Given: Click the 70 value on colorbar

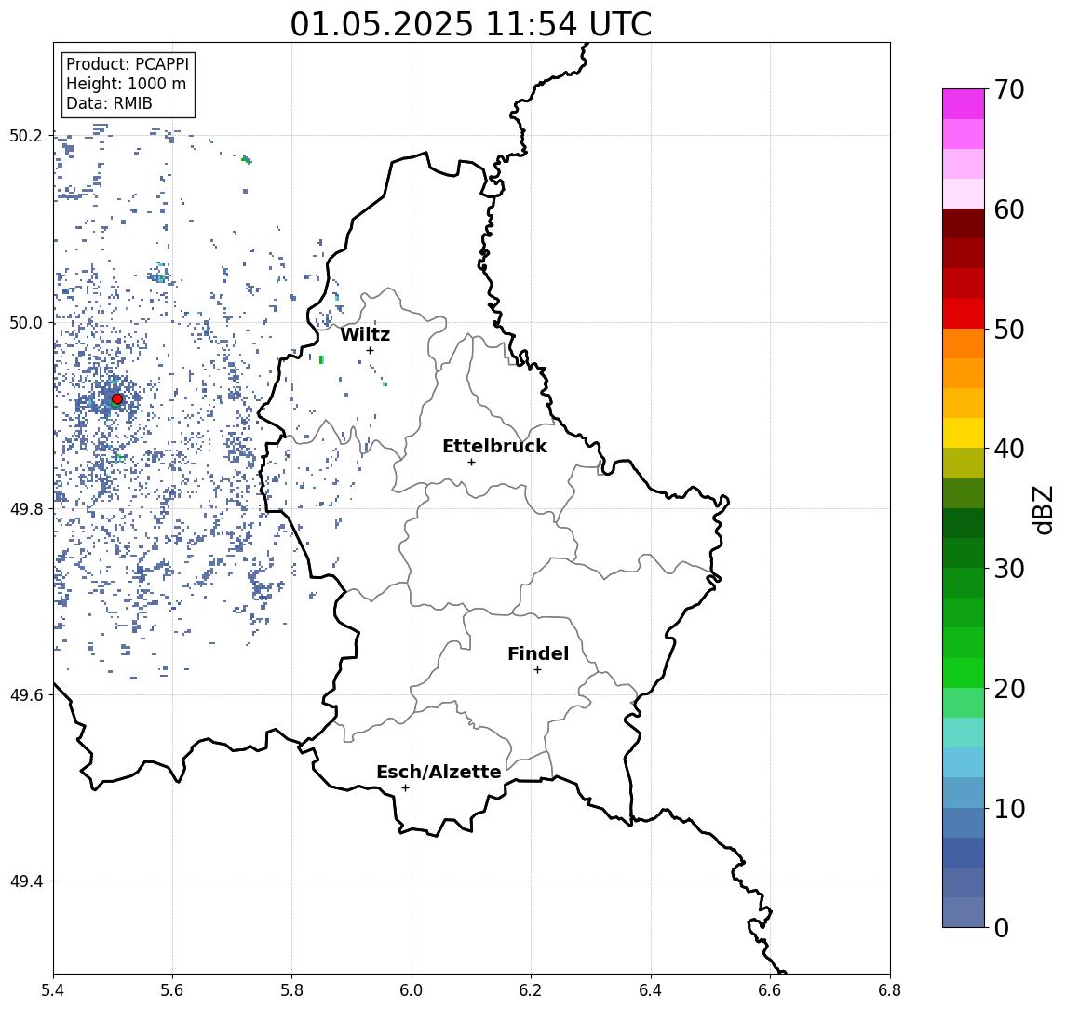Looking at the screenshot, I should pos(1008,89).
